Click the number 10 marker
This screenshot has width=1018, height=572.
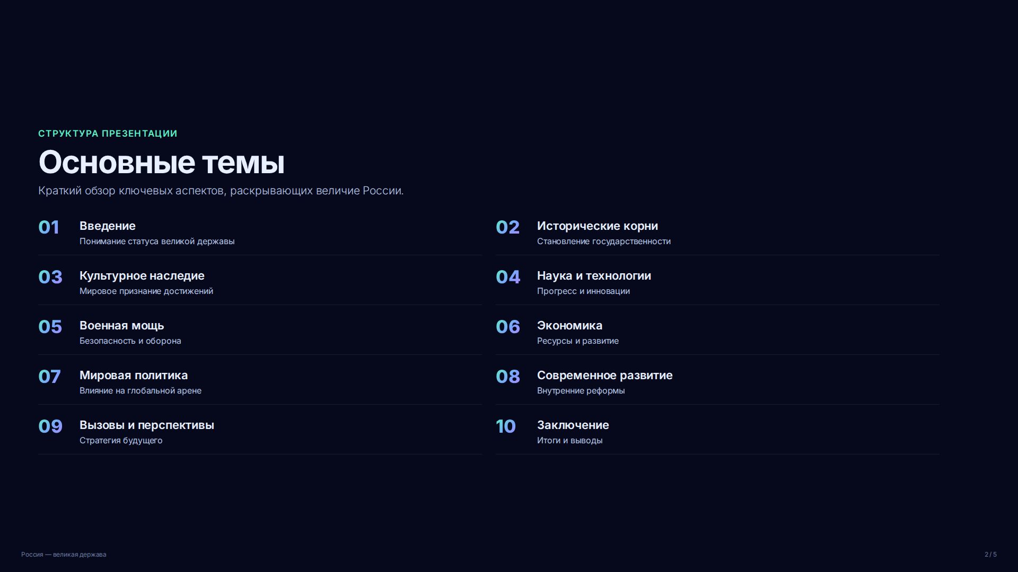[505, 426]
